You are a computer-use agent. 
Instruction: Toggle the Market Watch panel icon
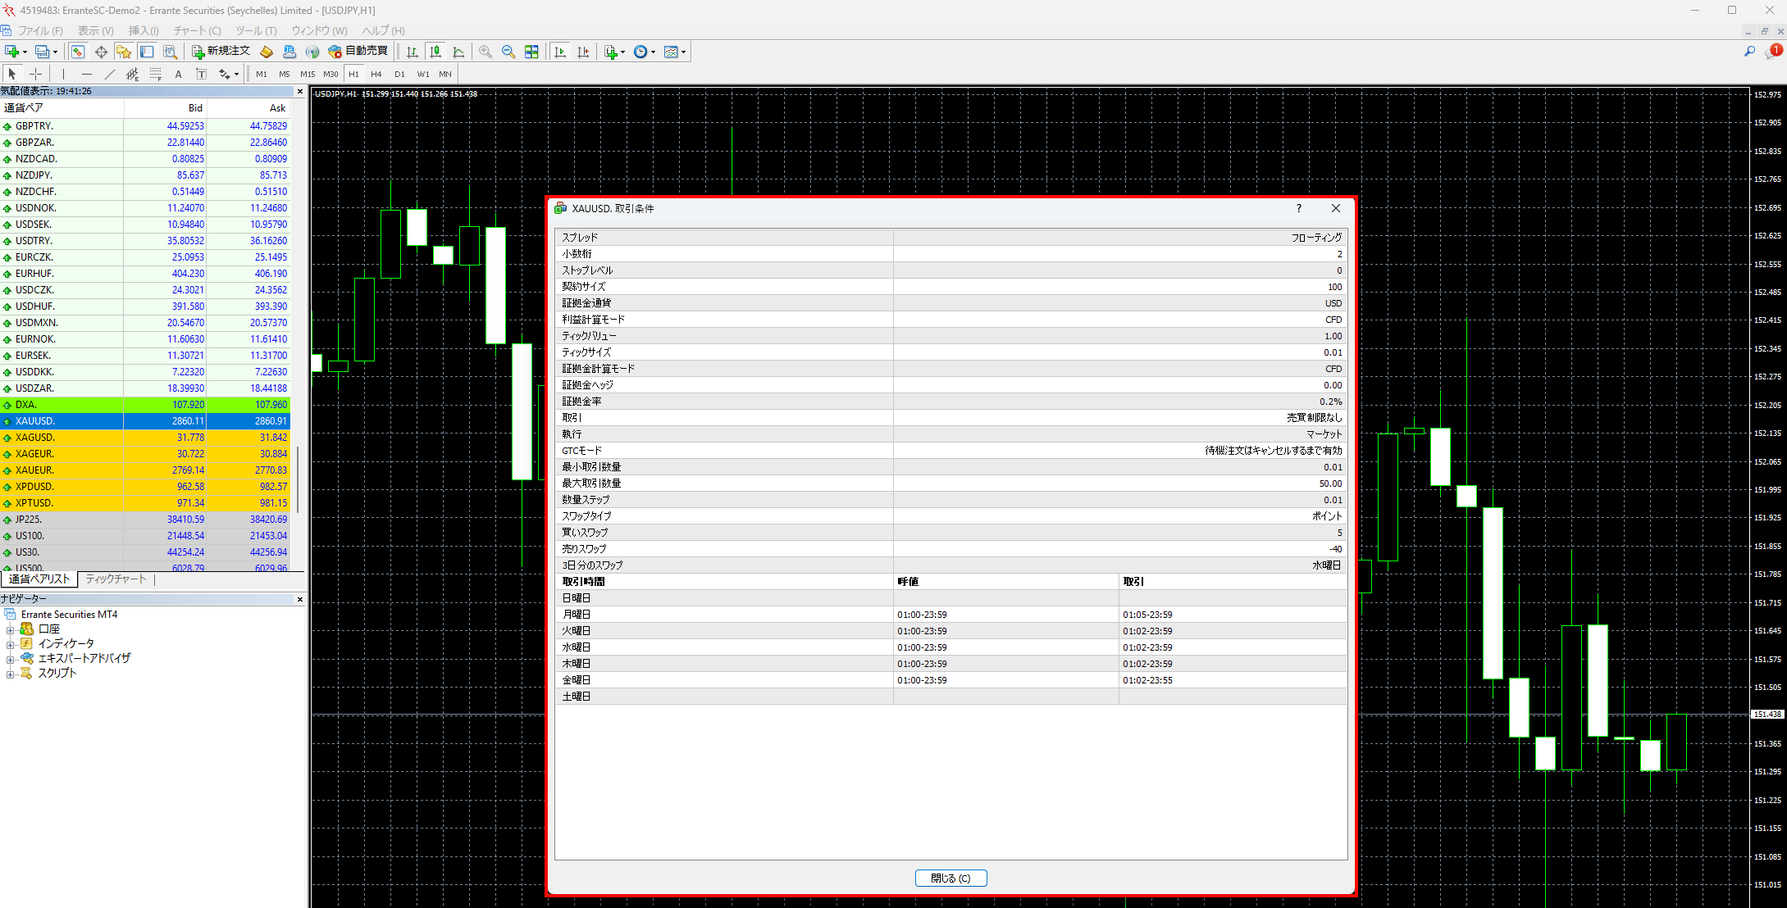click(x=77, y=52)
